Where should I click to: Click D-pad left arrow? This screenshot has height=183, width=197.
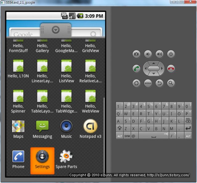[146, 69]
